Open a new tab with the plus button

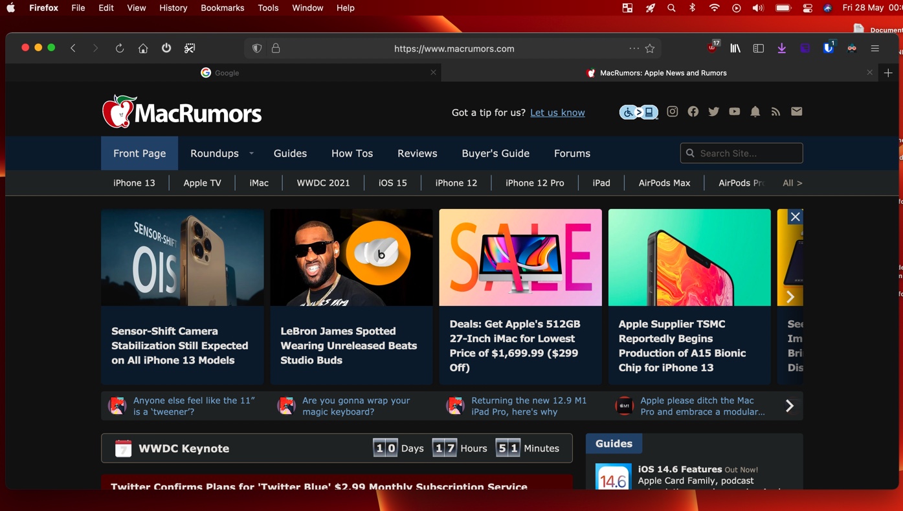point(888,73)
